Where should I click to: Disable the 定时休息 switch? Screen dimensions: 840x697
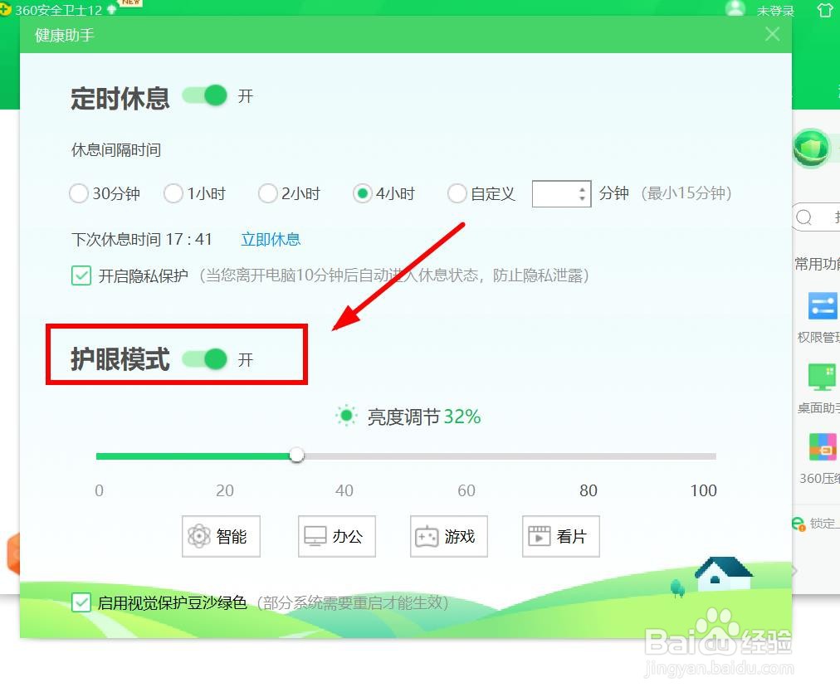204,95
